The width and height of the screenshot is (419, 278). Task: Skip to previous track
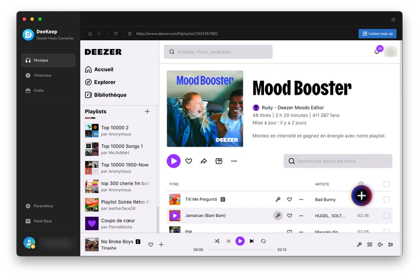[x=228, y=241]
